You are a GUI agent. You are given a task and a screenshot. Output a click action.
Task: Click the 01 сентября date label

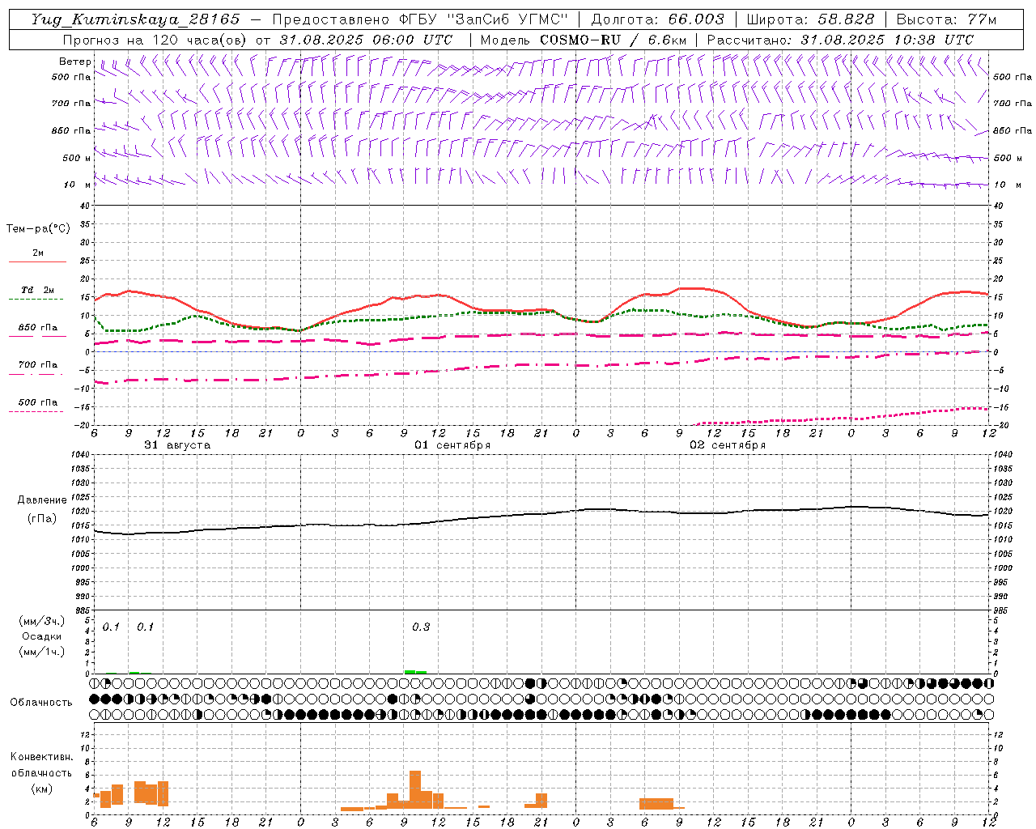pos(452,445)
